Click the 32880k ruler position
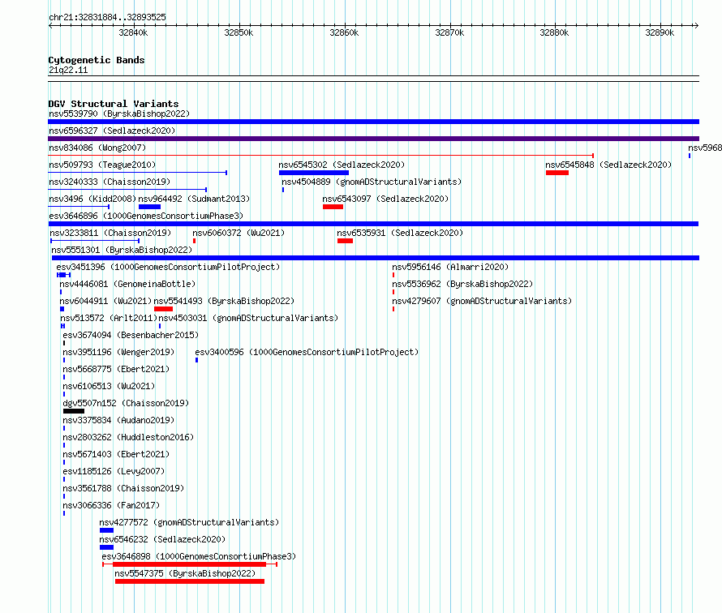722x613 pixels. tap(554, 32)
